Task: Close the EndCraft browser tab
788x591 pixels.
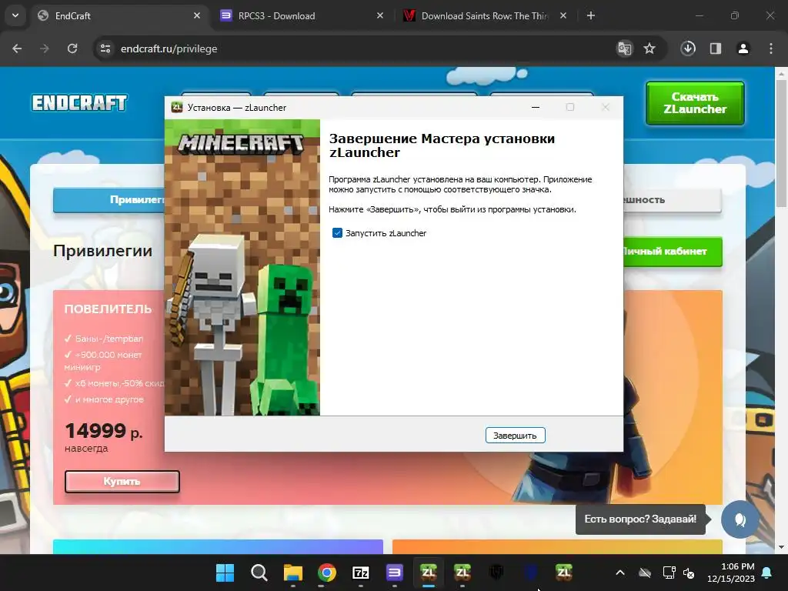Action: [x=197, y=15]
